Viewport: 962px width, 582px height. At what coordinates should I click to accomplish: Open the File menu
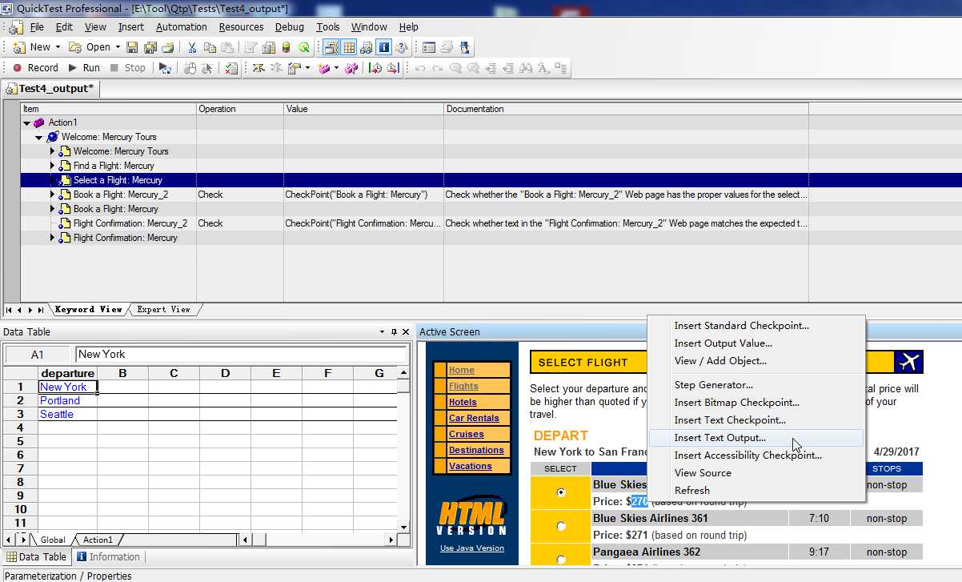pyautogui.click(x=37, y=26)
